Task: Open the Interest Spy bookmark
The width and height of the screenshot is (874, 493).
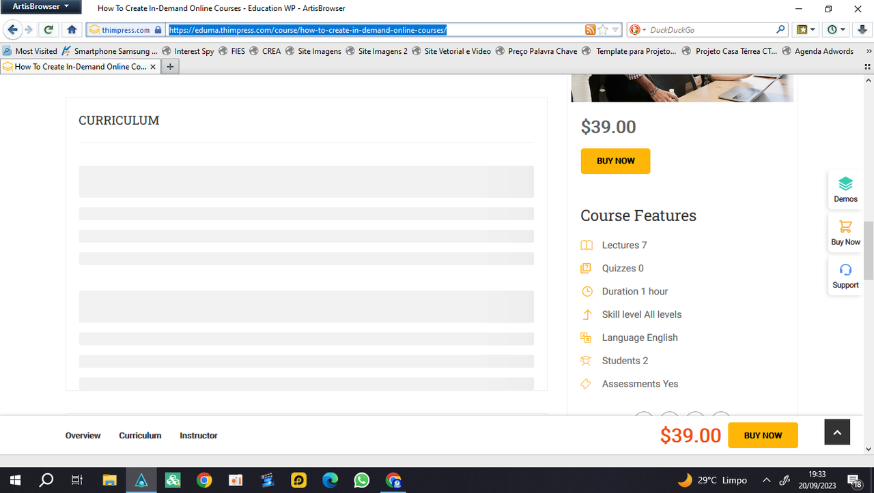Action: click(x=188, y=51)
